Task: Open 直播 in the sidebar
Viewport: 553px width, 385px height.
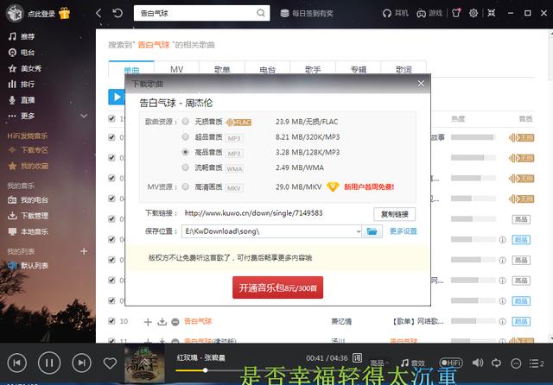Action: [22, 100]
